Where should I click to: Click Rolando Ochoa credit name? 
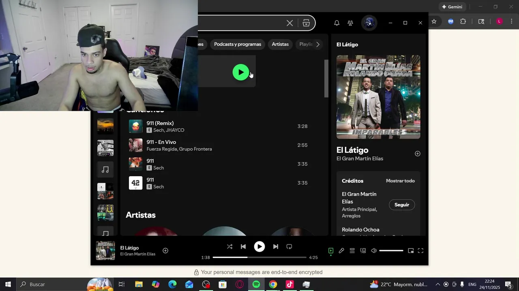point(360,230)
